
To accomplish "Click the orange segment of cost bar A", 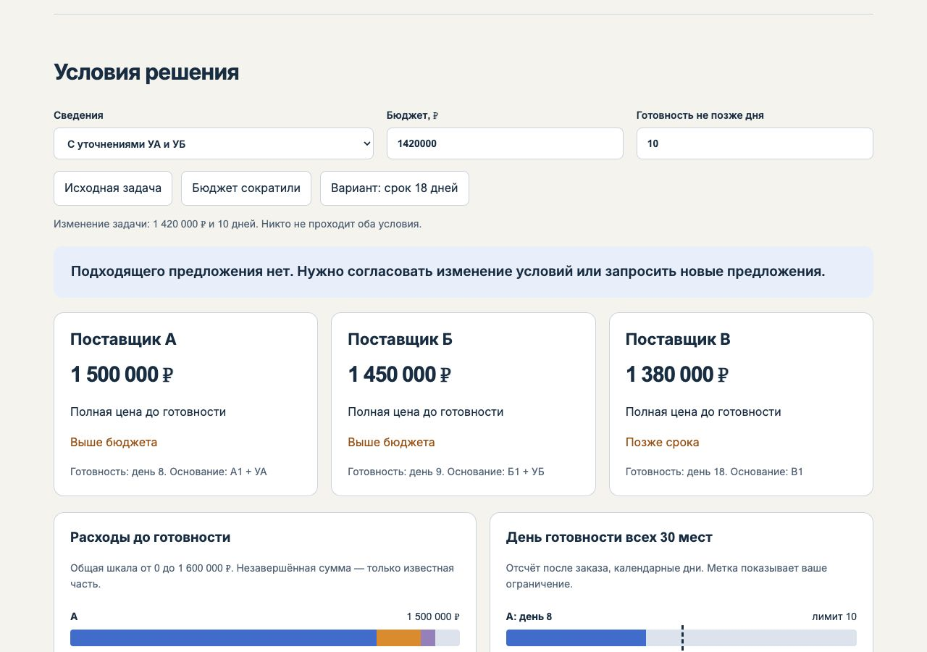I will [398, 638].
